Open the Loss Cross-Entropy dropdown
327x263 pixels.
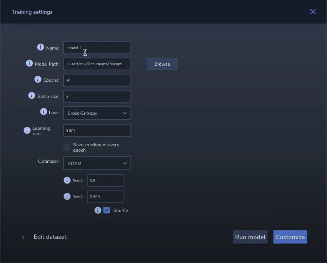pos(97,113)
